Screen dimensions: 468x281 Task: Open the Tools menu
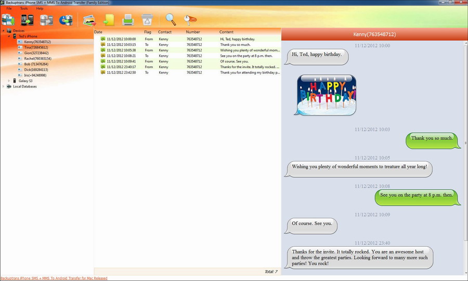point(24,8)
